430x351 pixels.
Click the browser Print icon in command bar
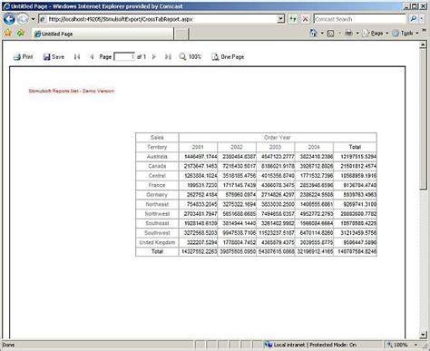coord(348,33)
